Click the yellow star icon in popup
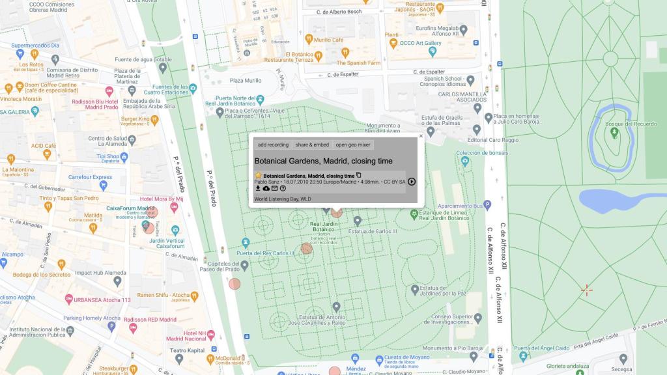The width and height of the screenshot is (667, 375). (x=258, y=175)
